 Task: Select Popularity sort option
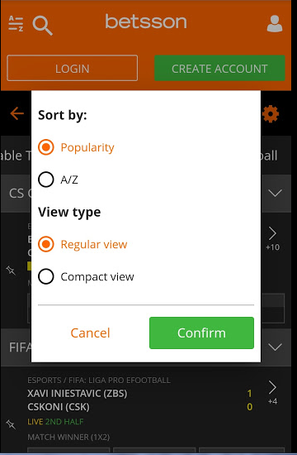tap(76, 147)
